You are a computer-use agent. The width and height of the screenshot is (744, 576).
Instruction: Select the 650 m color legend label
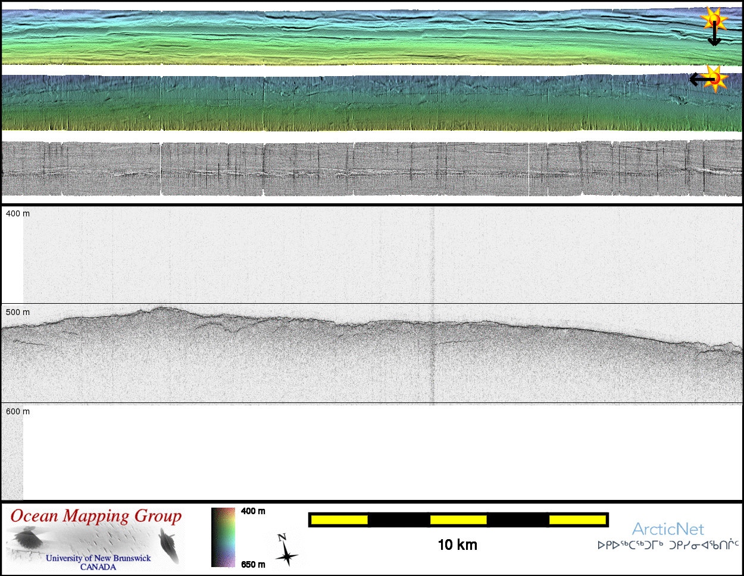[x=253, y=564]
